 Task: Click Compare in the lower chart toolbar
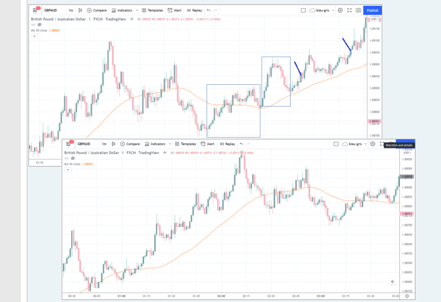tap(130, 144)
